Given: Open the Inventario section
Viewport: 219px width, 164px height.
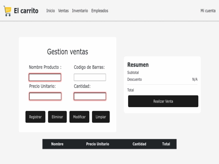Looking at the screenshot, I should click(x=80, y=11).
